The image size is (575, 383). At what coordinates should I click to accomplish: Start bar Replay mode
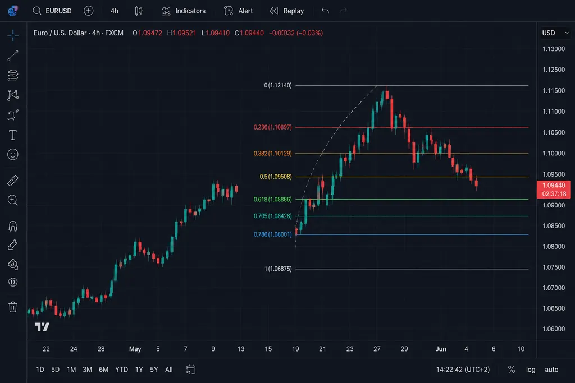286,11
